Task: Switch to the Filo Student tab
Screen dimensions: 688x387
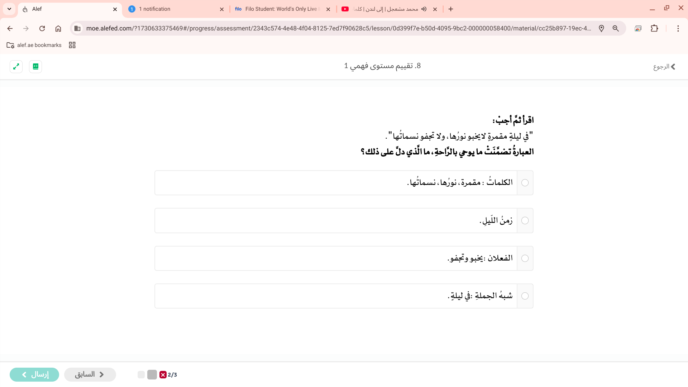Action: pyautogui.click(x=279, y=9)
